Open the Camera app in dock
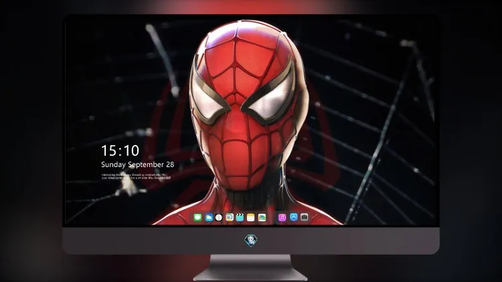Screen dimensions: 502x282 (x=305, y=217)
